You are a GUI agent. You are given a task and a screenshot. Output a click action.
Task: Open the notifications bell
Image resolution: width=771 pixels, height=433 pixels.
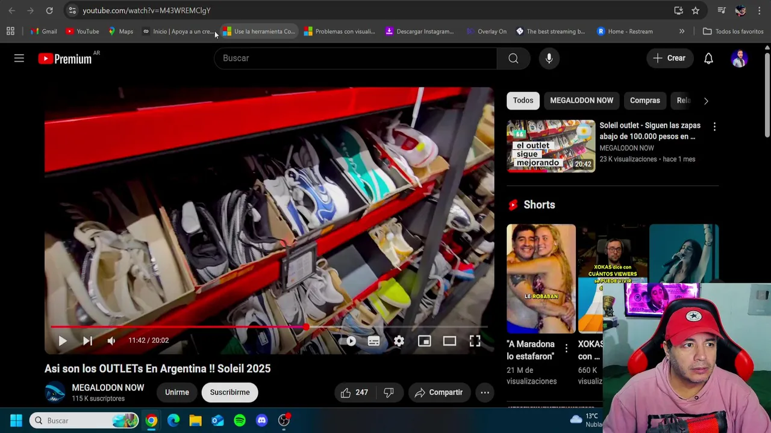708,58
